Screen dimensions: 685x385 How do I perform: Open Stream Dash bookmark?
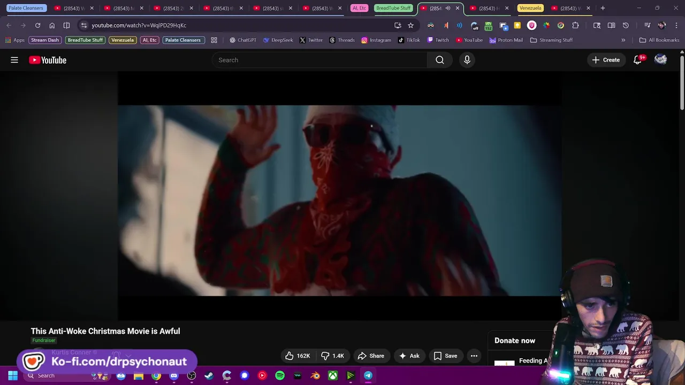tap(45, 40)
